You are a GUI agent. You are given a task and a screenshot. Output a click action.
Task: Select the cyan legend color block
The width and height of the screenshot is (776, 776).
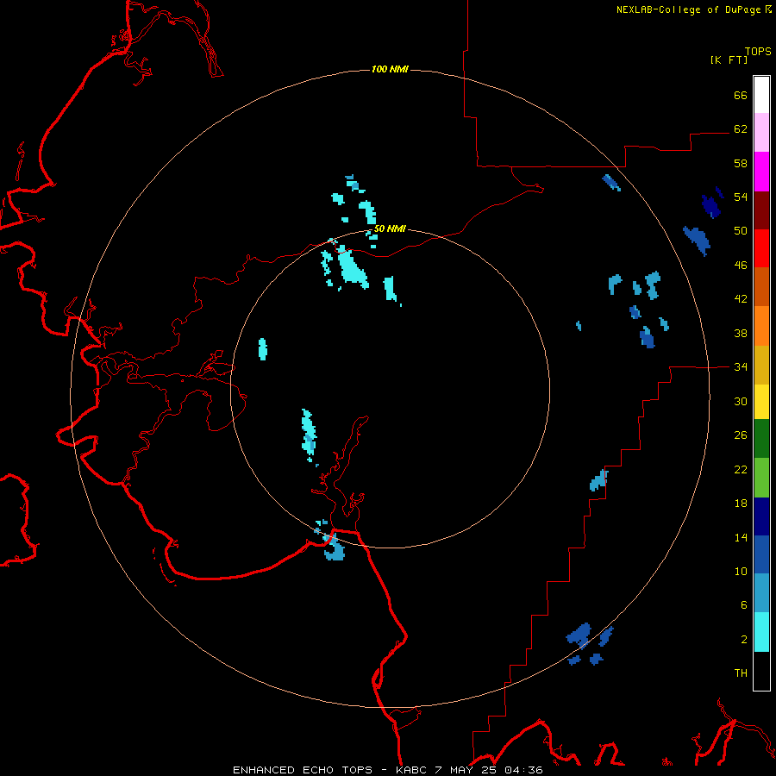click(761, 632)
